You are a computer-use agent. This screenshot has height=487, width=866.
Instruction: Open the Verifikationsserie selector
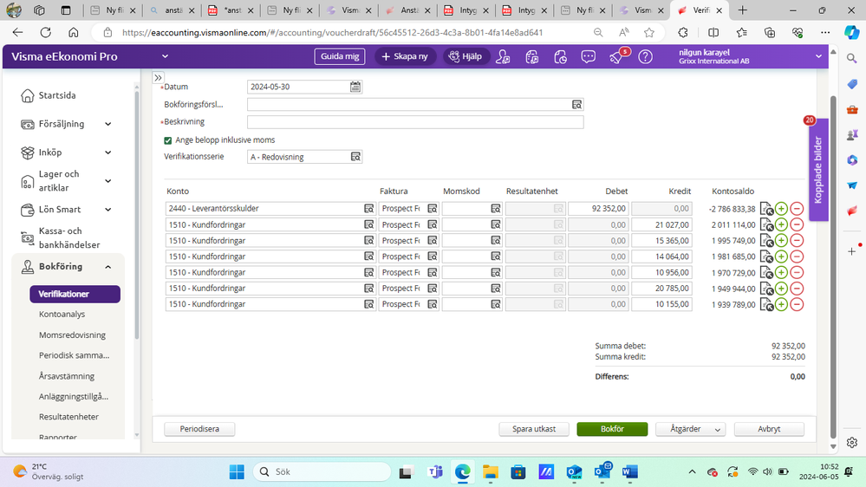point(355,157)
